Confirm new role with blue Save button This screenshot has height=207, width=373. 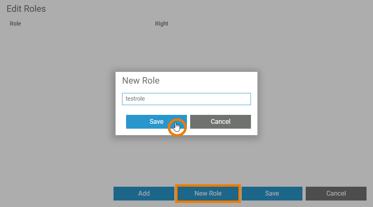[156, 122]
